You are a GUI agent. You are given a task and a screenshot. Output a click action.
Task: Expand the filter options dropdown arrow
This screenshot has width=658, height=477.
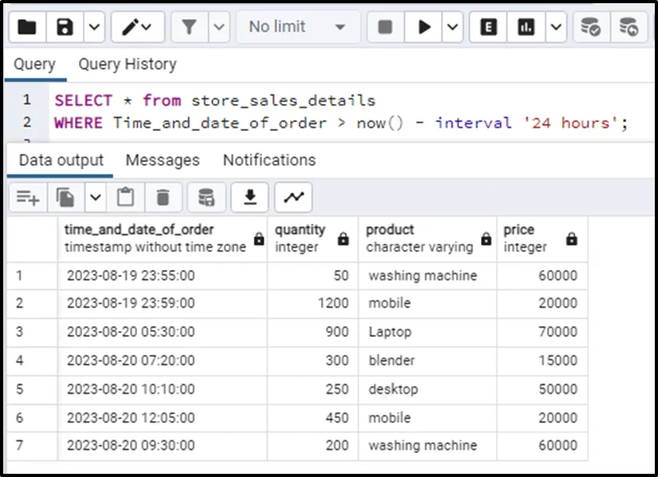point(220,27)
